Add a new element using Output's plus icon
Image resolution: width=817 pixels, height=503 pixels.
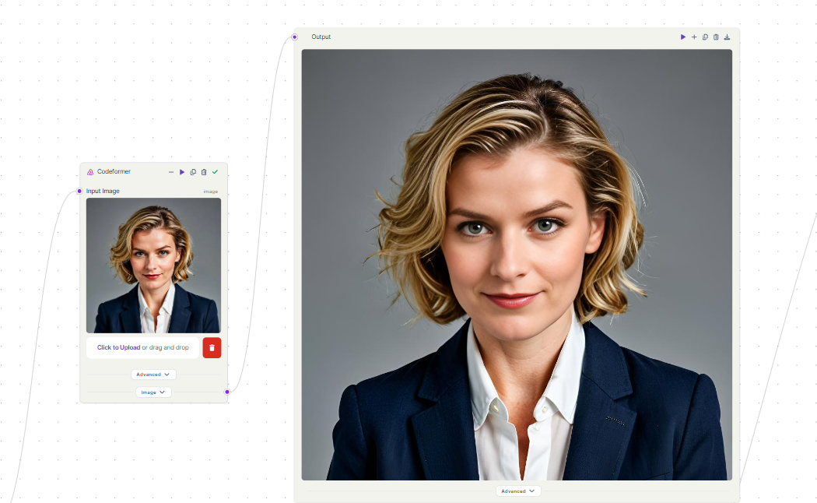tap(694, 37)
